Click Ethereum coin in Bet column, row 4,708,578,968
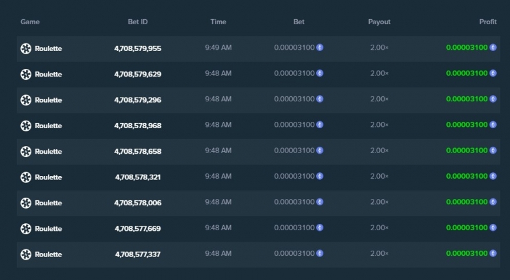Viewport: 510px width, 280px height. [x=320, y=125]
